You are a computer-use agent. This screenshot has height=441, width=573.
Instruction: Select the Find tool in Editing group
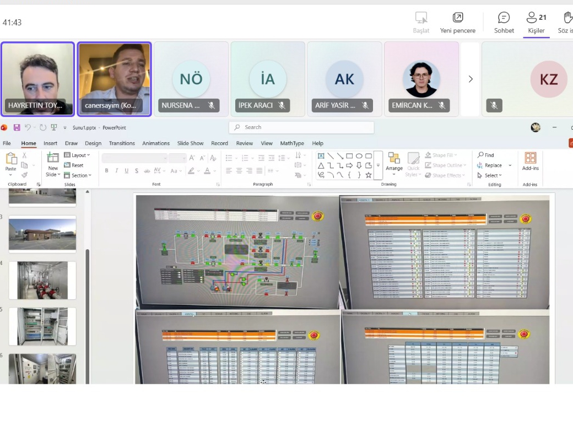tap(486, 155)
